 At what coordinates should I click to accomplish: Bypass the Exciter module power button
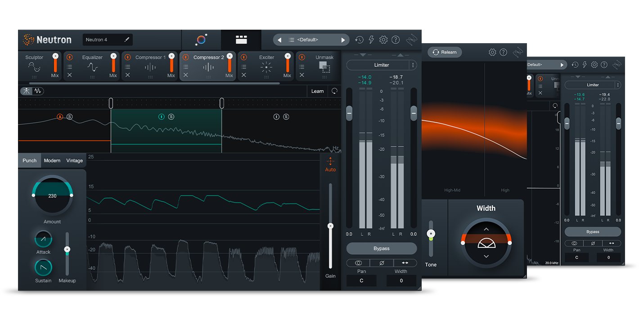pos(243,57)
